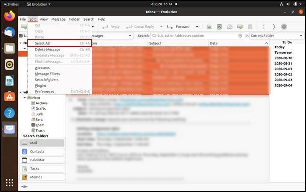Screen dimensions: 306x192
Task: Open the system menu arrow in the top bar
Action: coord(301,4)
